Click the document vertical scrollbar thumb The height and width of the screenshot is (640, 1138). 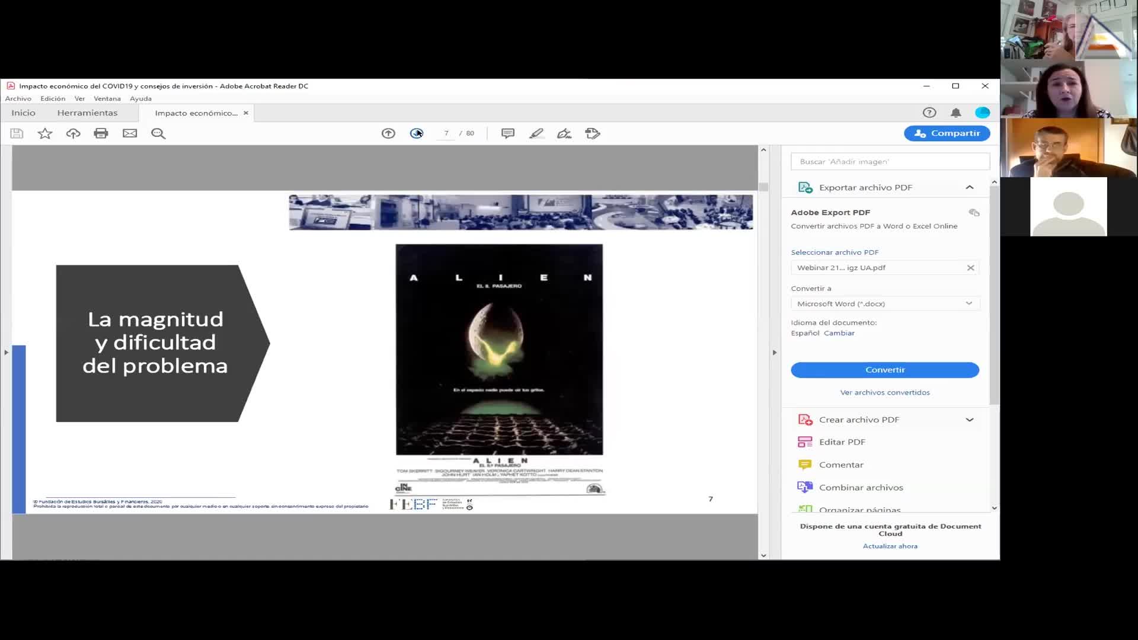point(763,187)
